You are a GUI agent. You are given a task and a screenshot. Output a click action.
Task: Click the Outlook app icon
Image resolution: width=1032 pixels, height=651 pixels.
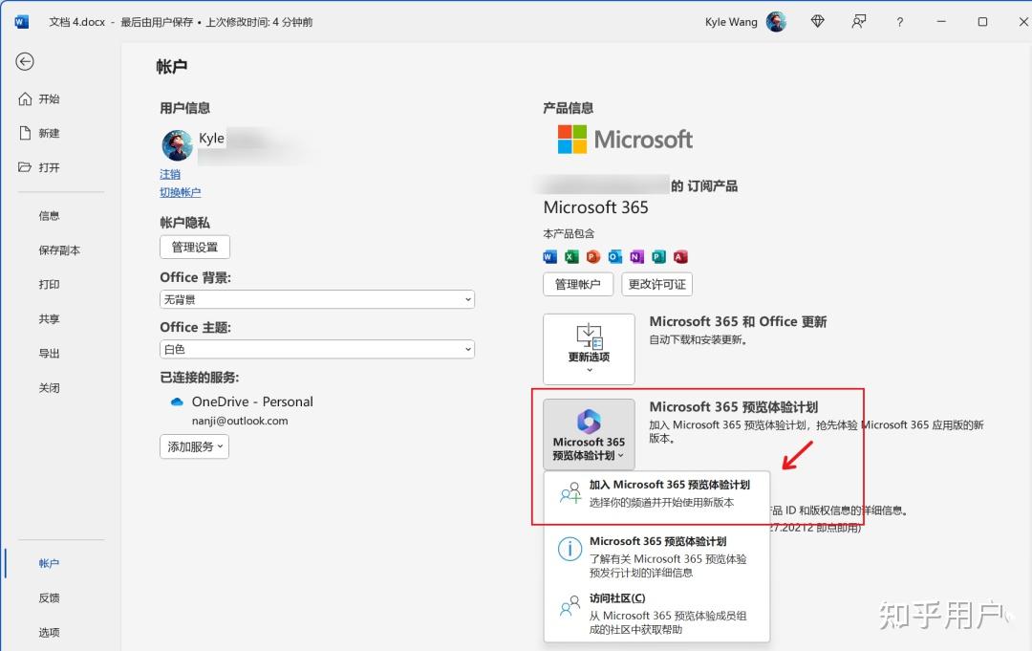[x=614, y=257]
